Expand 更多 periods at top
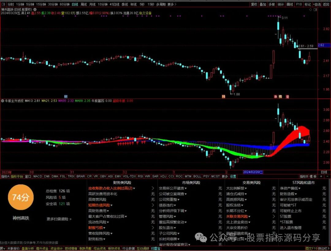Image resolution: width=331 pixels, height=251 pixels. pos(172,4)
